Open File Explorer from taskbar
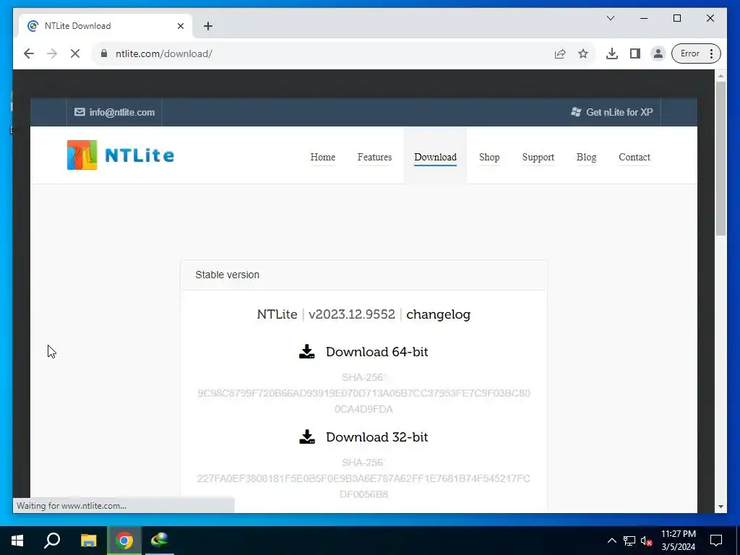 (x=88, y=541)
